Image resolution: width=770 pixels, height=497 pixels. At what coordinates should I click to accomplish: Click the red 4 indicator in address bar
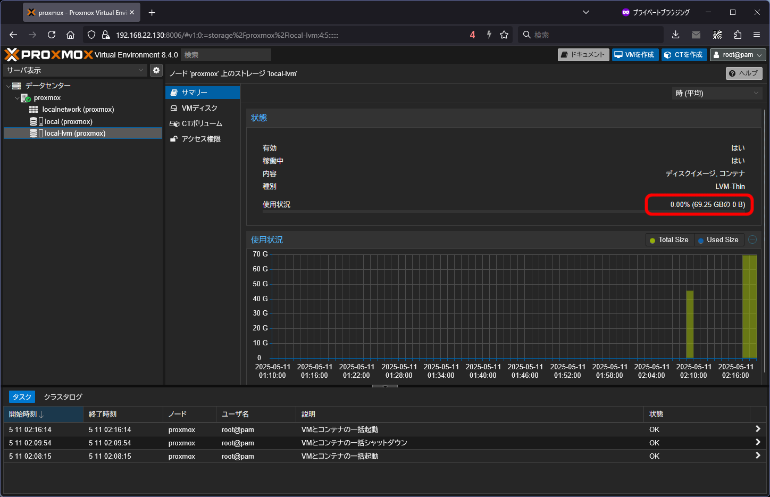472,35
